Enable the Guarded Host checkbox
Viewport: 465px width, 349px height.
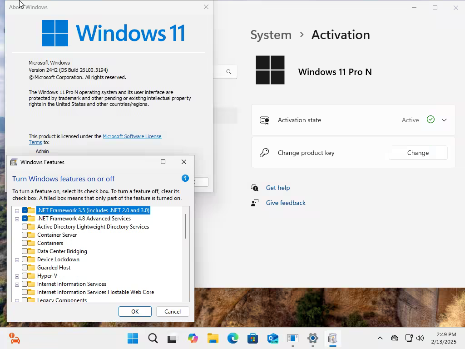point(25,267)
